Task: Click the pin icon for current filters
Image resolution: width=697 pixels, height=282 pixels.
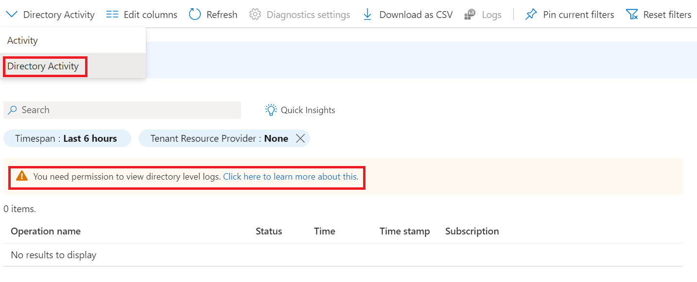Action: pos(531,15)
